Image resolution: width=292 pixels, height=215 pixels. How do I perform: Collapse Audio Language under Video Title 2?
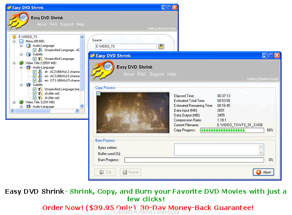click(21, 68)
